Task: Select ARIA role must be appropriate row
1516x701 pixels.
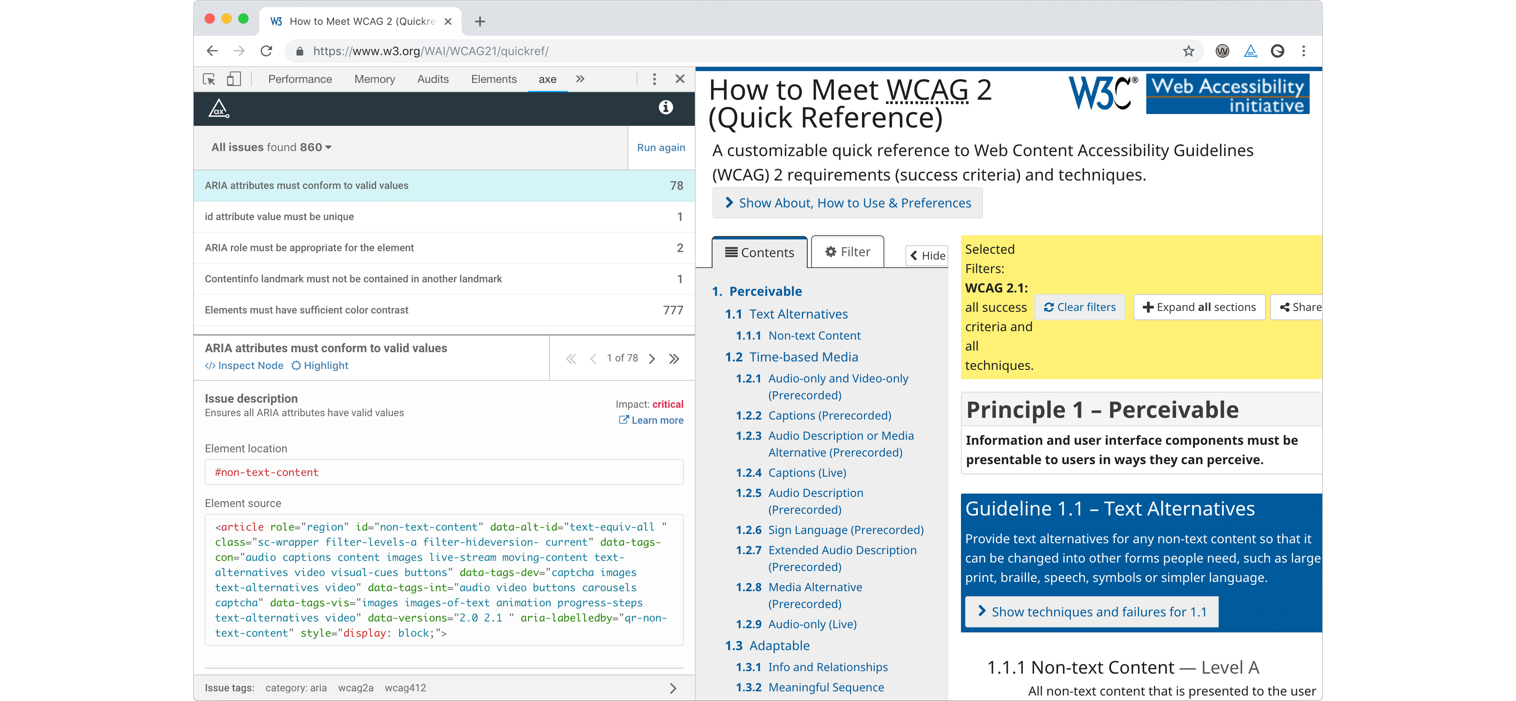Action: point(444,248)
